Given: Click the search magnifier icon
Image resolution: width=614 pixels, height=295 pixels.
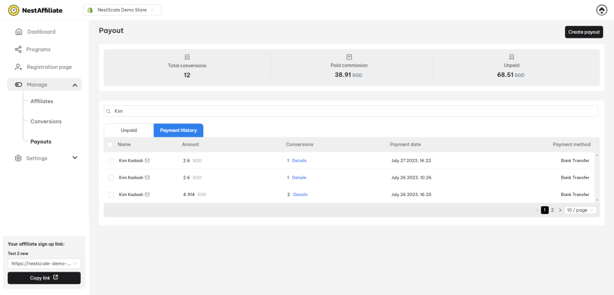Looking at the screenshot, I should pyautogui.click(x=109, y=112).
